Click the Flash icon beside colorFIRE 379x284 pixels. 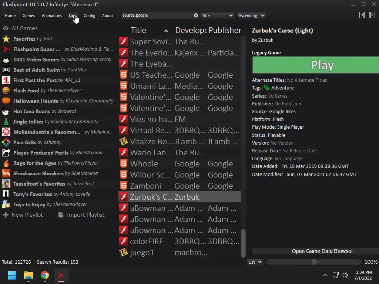coord(124,241)
